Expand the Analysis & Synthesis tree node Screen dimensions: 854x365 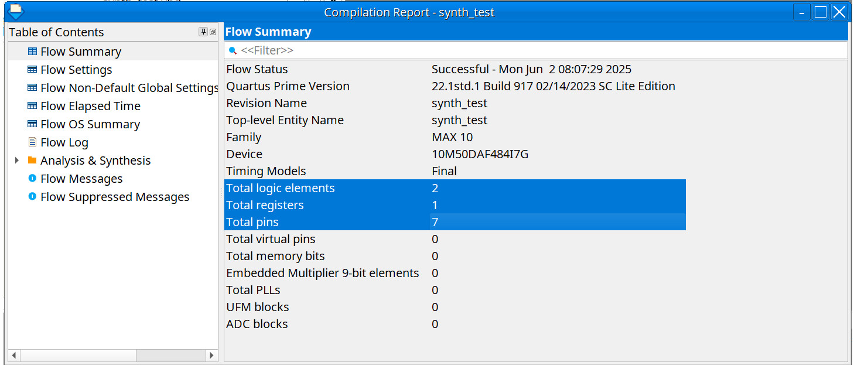click(16, 161)
